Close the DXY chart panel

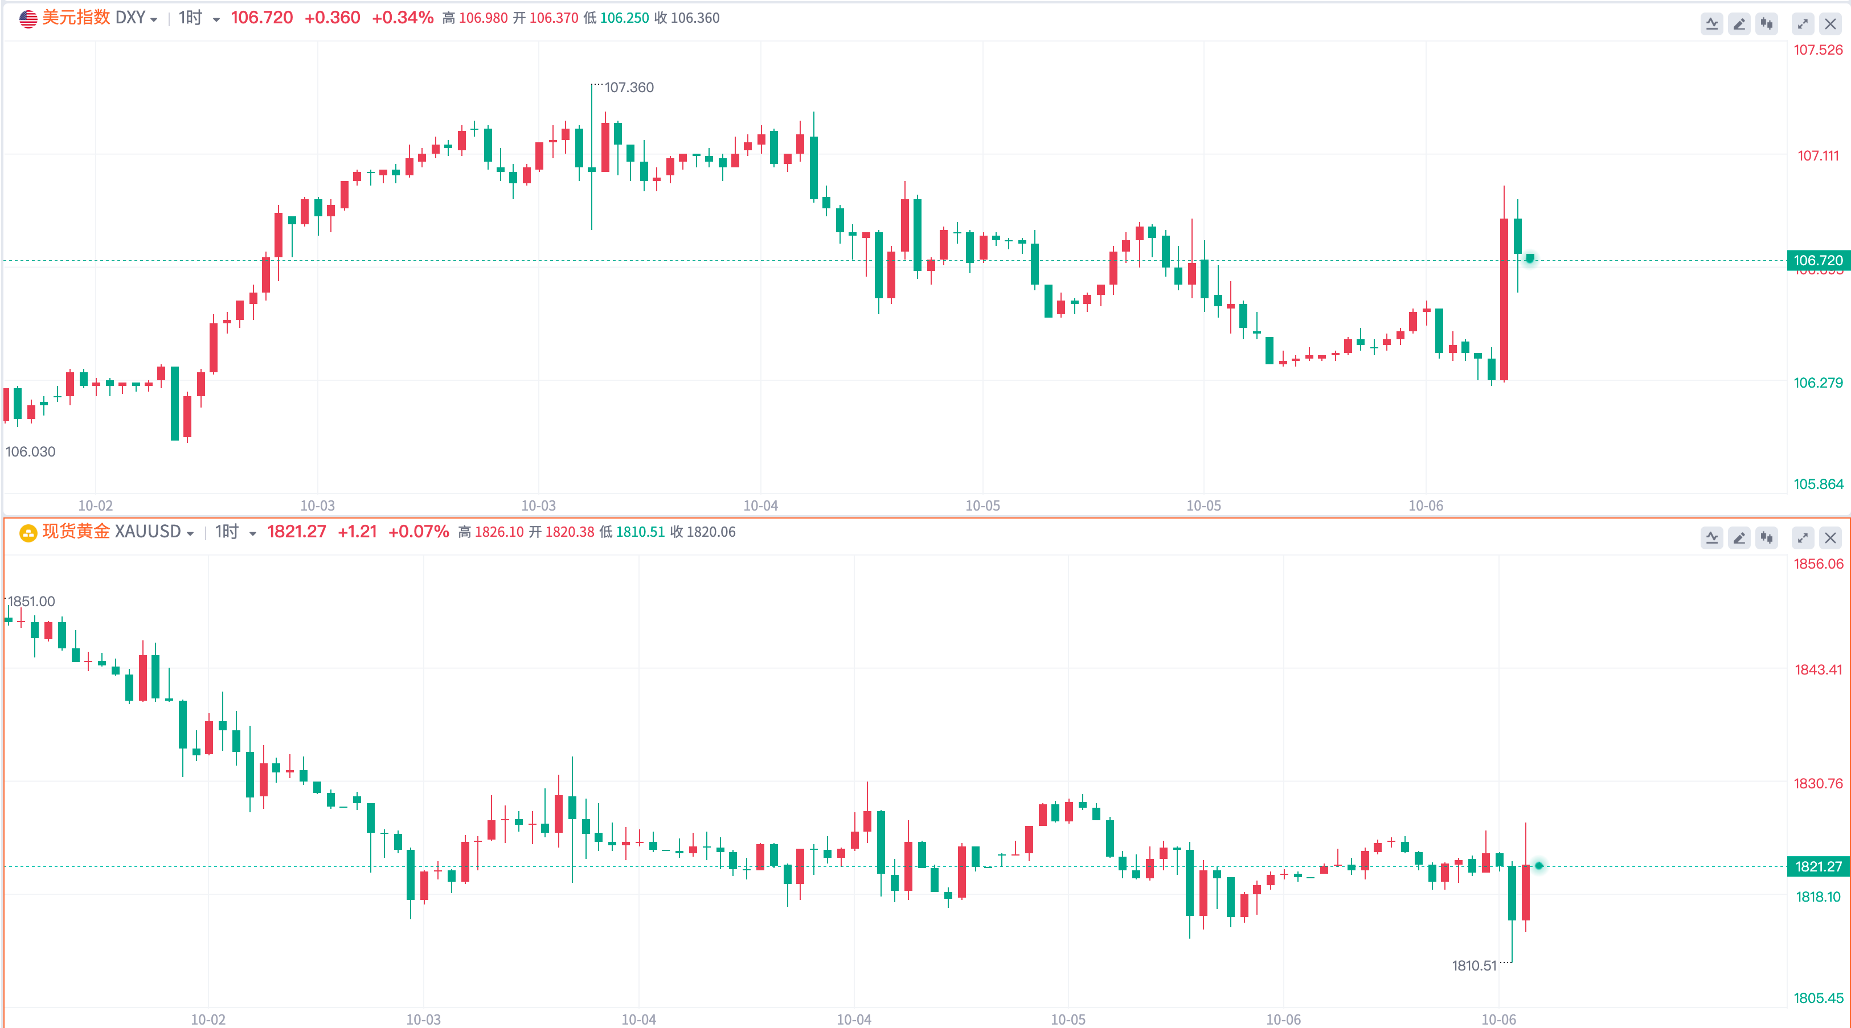[1830, 24]
